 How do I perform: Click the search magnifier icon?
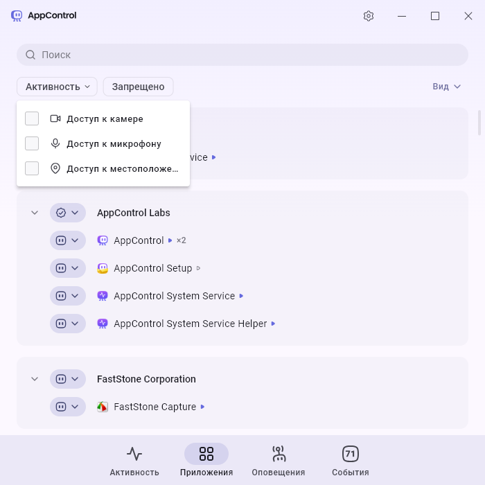tap(30, 55)
